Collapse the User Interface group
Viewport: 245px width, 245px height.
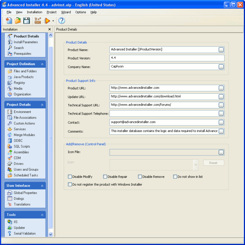(x=42, y=186)
